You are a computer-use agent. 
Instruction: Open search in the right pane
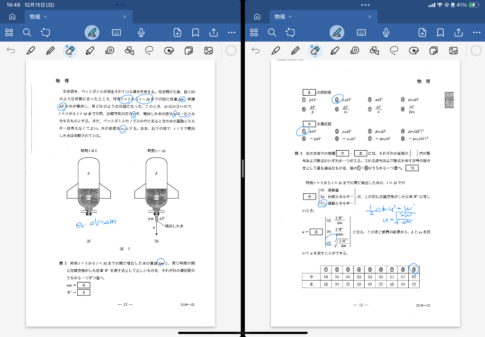272,32
